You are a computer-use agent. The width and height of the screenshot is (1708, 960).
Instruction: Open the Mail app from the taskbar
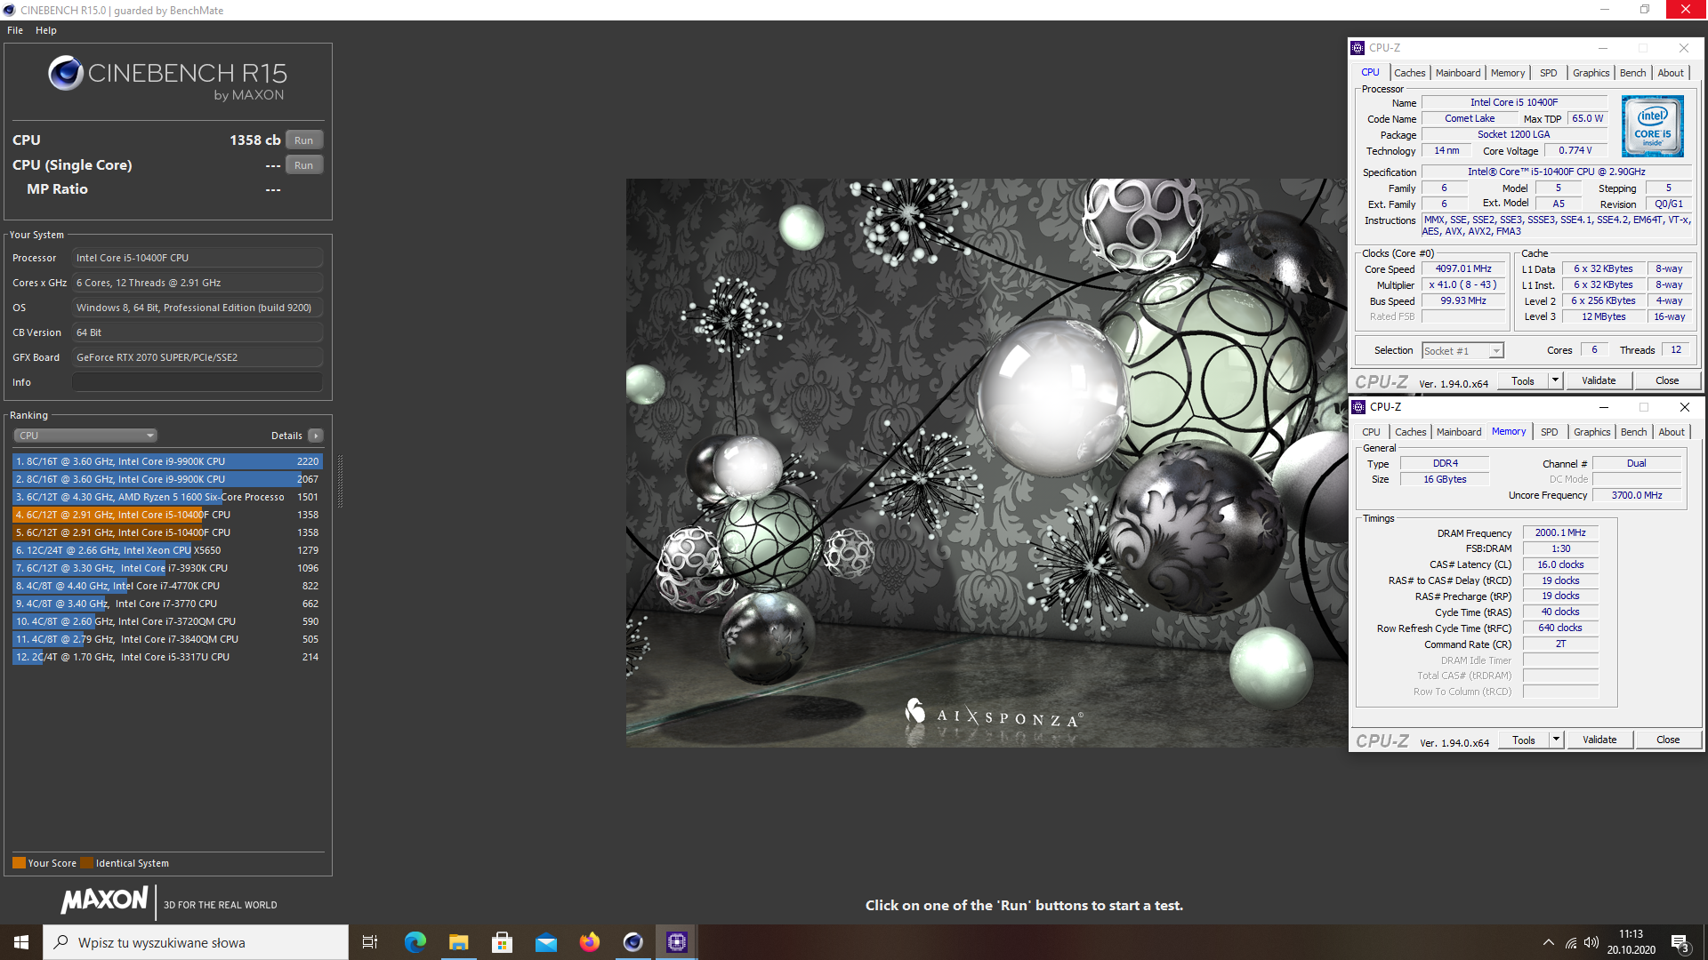point(545,942)
